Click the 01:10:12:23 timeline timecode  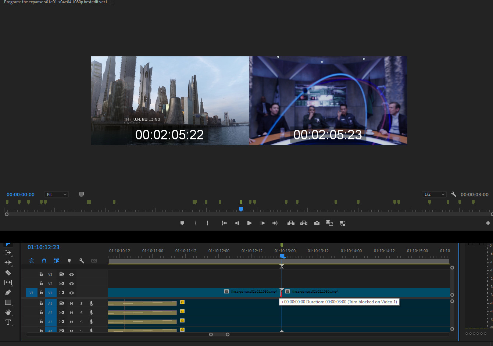(x=43, y=247)
